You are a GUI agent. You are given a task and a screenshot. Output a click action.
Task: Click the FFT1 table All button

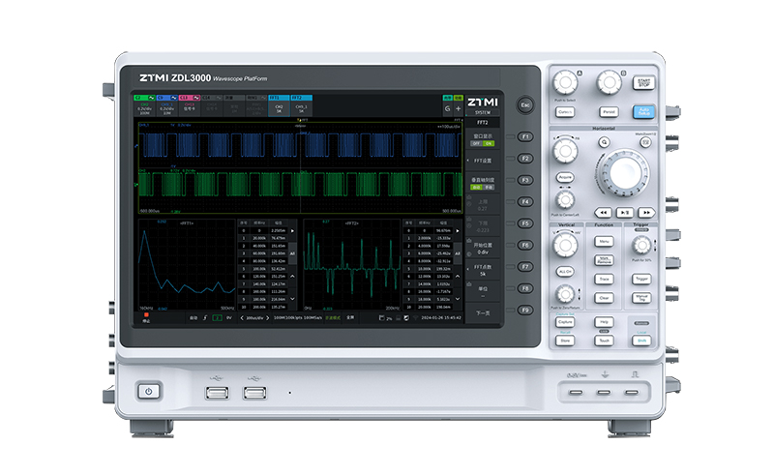292,253
